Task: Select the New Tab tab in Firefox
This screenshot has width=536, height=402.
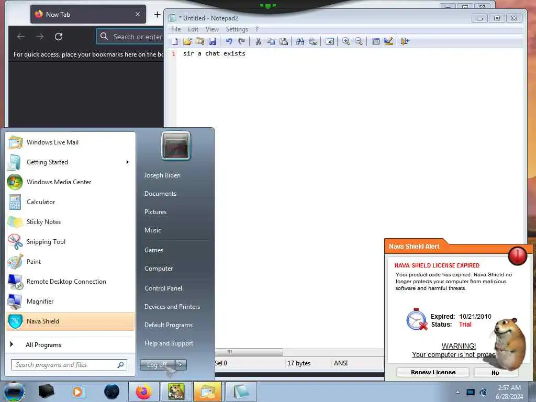Action: click(88, 14)
